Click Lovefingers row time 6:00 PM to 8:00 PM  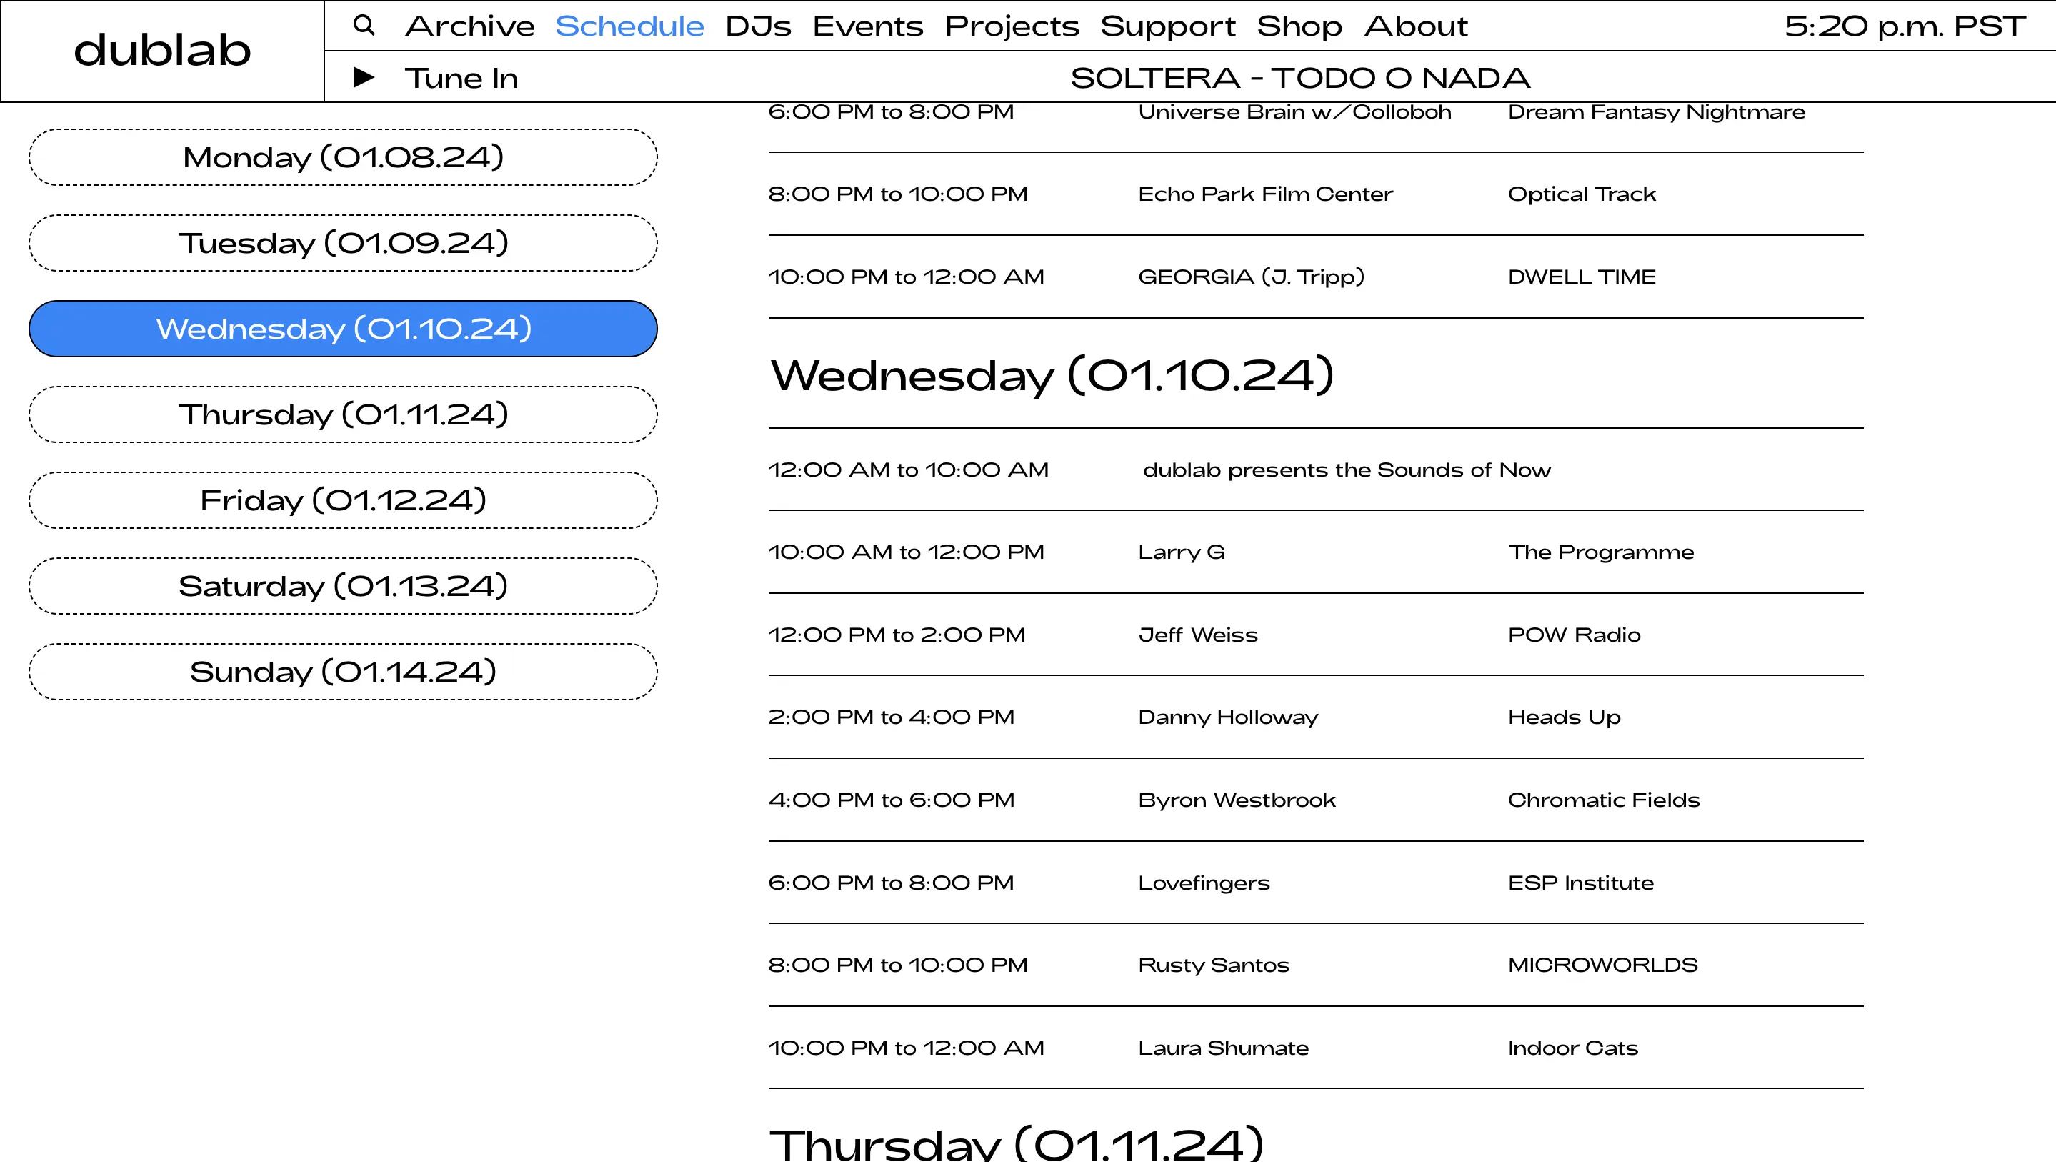click(x=891, y=883)
